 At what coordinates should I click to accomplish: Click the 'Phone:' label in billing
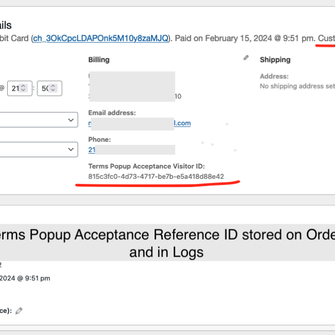tap(99, 140)
